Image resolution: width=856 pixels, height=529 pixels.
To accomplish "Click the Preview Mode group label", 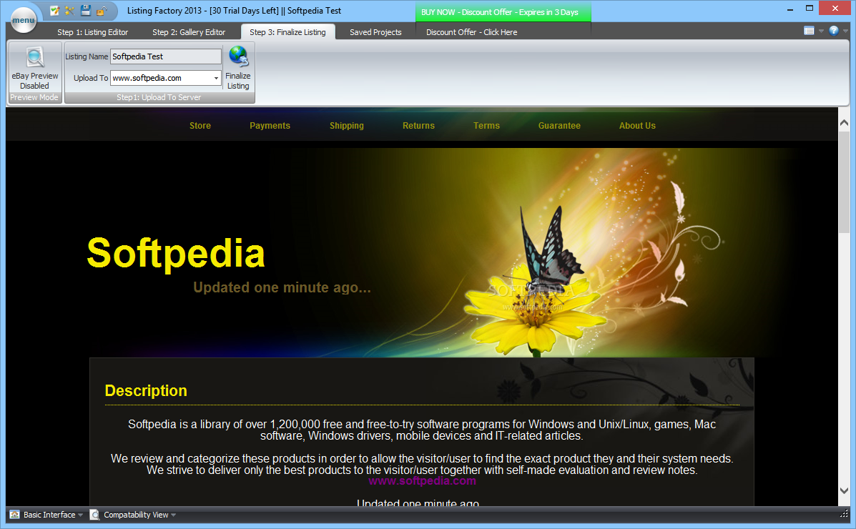I will click(x=34, y=97).
